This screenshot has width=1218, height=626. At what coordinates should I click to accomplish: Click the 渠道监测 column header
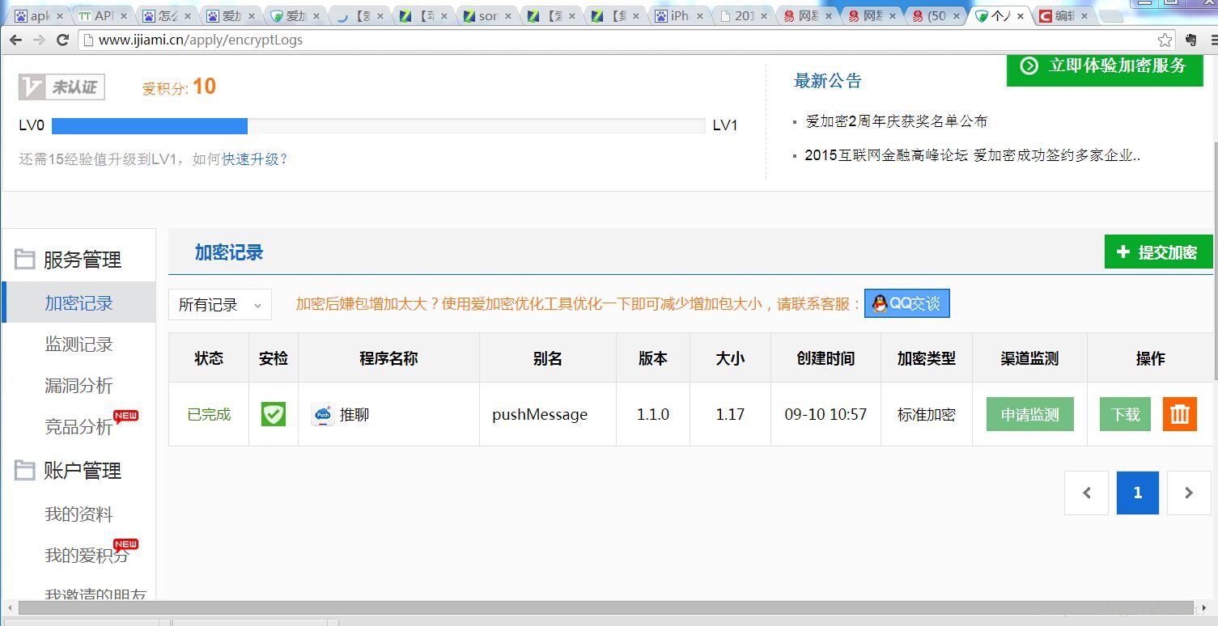[x=1029, y=358]
